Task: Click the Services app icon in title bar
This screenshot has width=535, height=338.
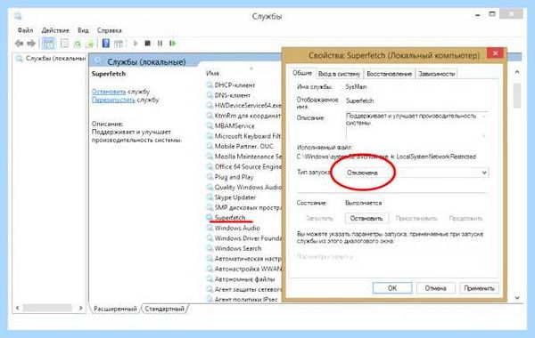Action: [18, 16]
